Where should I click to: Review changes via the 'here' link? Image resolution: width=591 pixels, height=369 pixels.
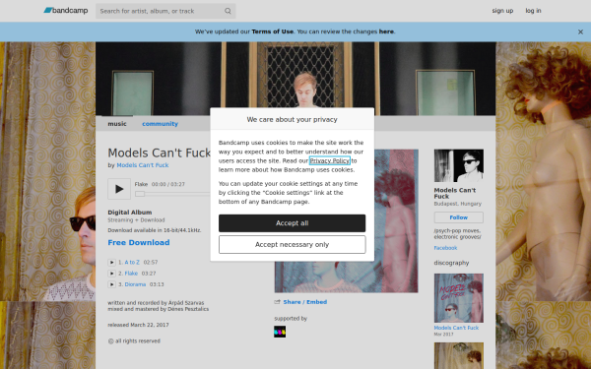[x=386, y=31]
